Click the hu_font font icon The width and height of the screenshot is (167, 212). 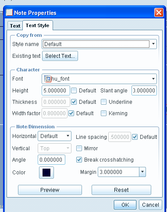pyautogui.click(x=48, y=79)
